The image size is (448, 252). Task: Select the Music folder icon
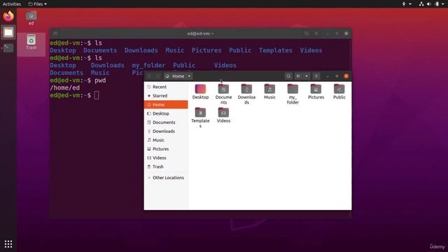click(x=269, y=92)
